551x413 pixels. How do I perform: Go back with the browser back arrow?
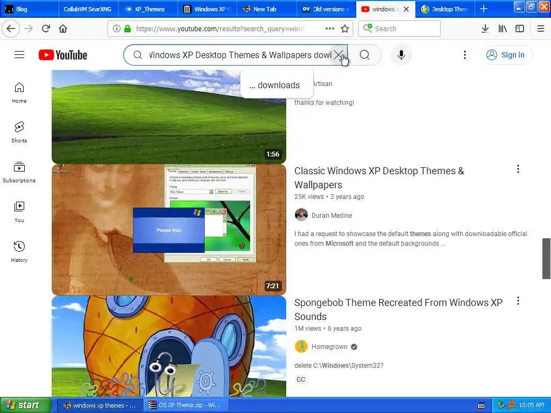pyautogui.click(x=11, y=29)
